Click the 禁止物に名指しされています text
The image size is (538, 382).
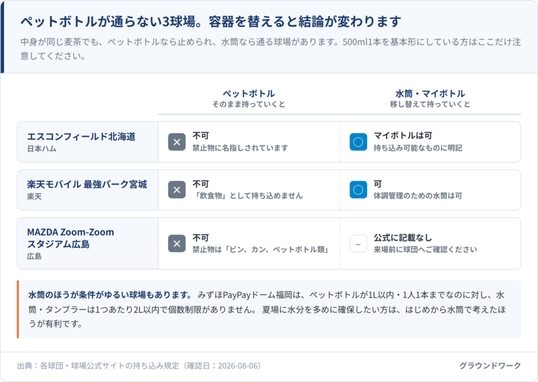pyautogui.click(x=240, y=148)
